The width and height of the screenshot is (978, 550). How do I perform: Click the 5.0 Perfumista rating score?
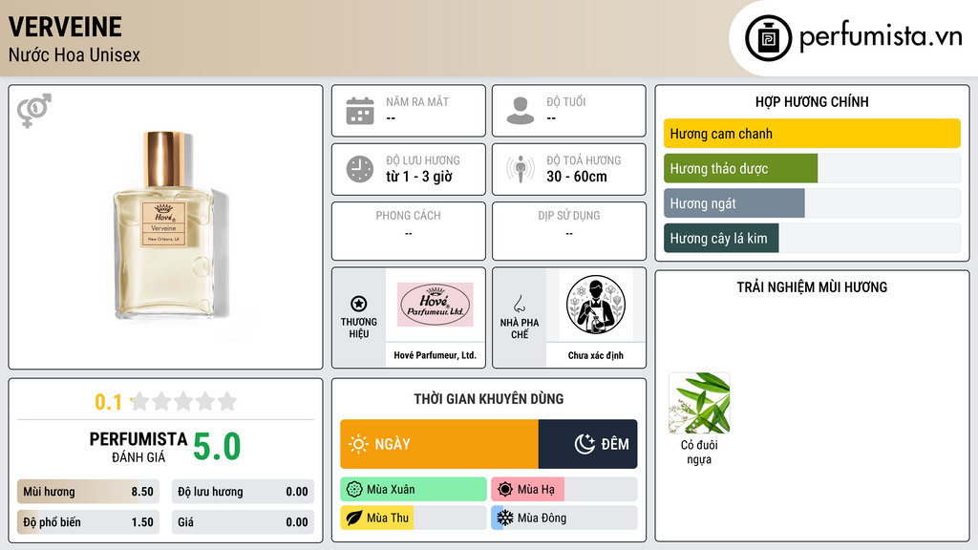217,447
